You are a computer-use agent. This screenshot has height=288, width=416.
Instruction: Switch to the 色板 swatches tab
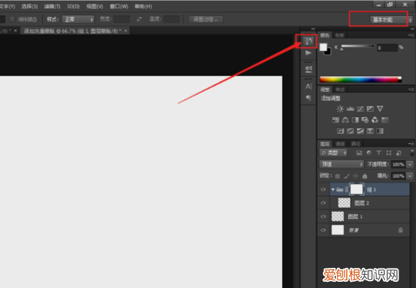(340, 35)
